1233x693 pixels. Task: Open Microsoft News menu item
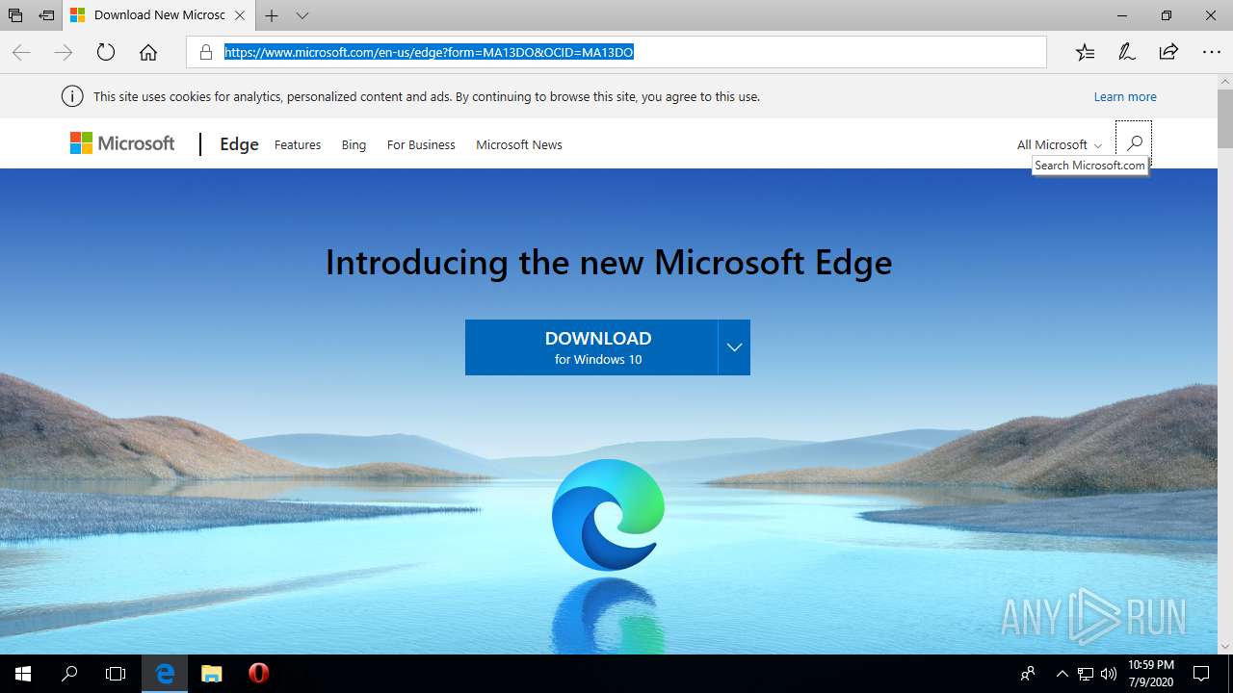(519, 144)
